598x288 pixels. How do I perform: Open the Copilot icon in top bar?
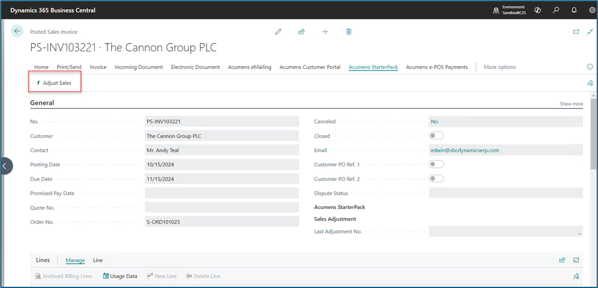(538, 10)
